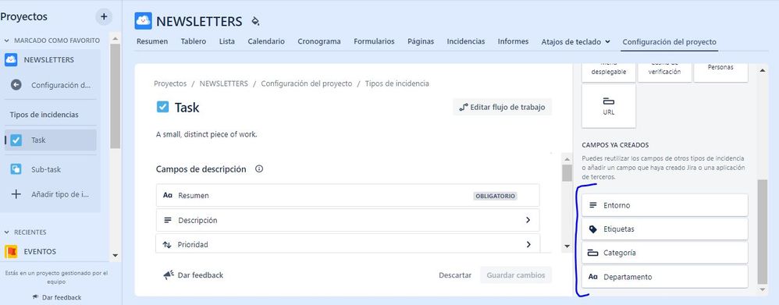The image size is (779, 305).
Task: Click the EVENTOS flag icon
Action: 11,251
